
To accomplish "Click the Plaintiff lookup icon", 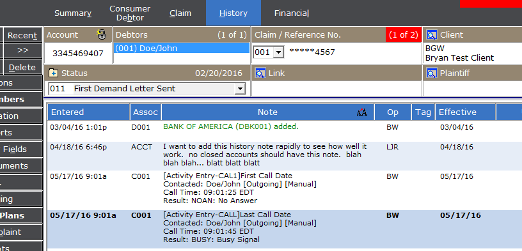I will click(432, 73).
